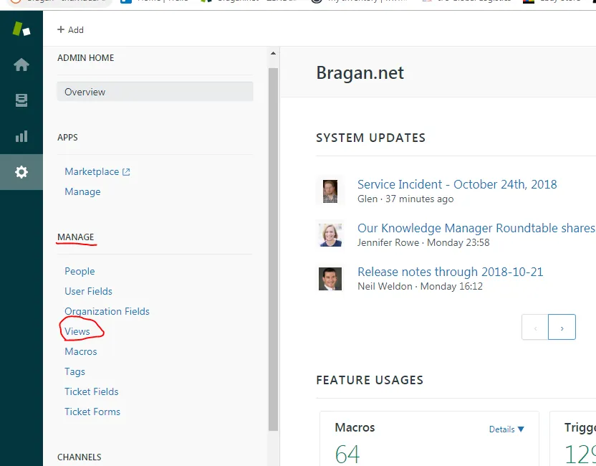
Task: Click 'Jennifer Rowe · Monday 23:58' text
Action: pyautogui.click(x=423, y=243)
